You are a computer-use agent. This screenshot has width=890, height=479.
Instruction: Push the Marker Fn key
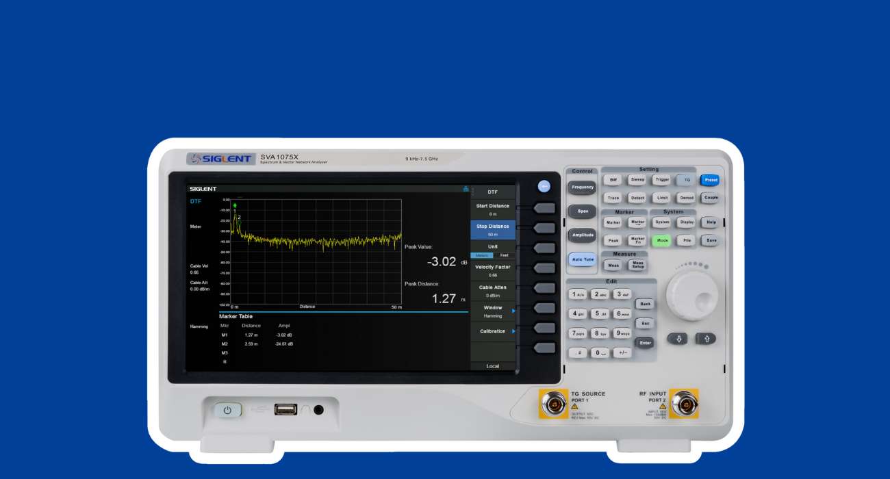(x=637, y=240)
